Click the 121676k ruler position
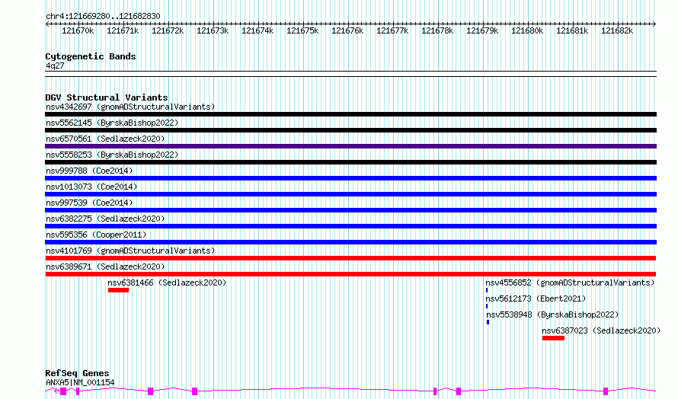This screenshot has width=678, height=399. click(347, 31)
